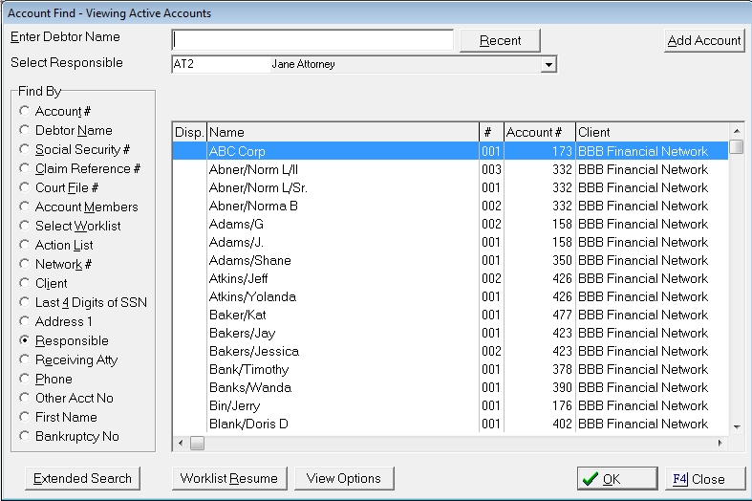Image resolution: width=752 pixels, height=501 pixels.
Task: Select Social Security # find option
Action: click(x=25, y=150)
